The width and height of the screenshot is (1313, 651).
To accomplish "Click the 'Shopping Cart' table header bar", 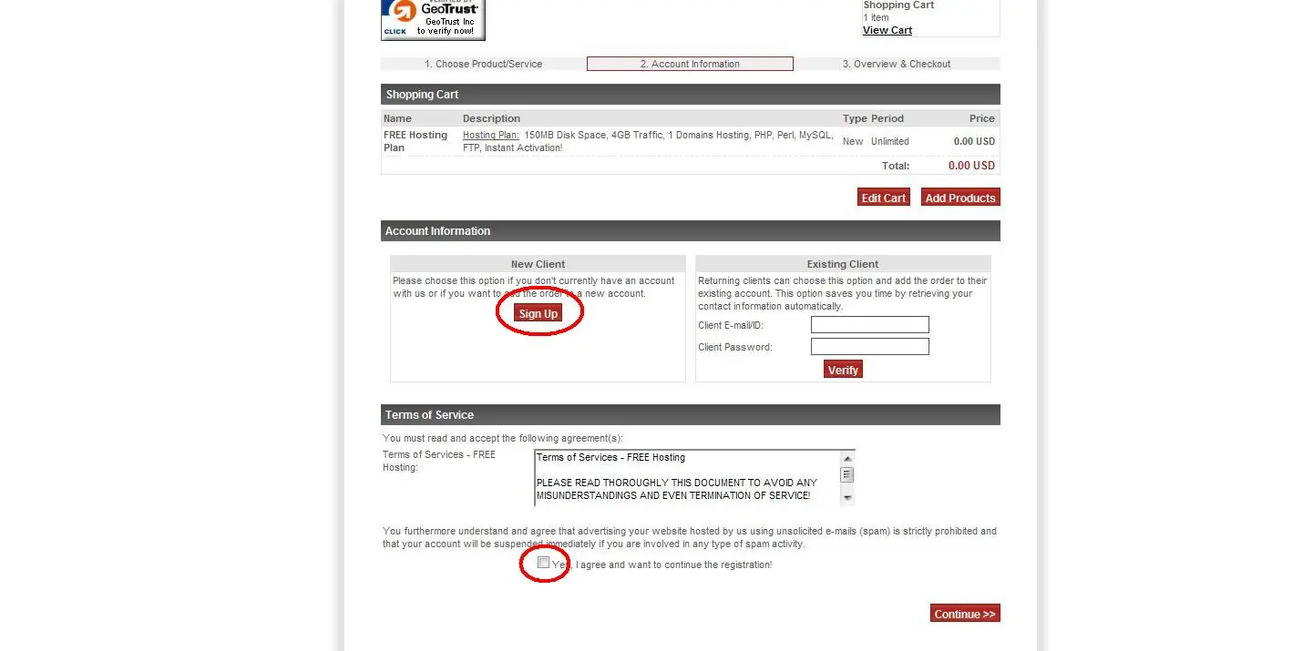I will point(691,95).
